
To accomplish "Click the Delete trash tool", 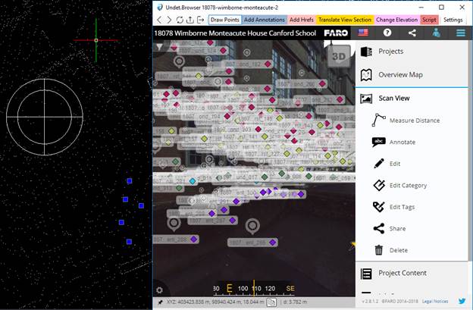I will pyautogui.click(x=391, y=250).
